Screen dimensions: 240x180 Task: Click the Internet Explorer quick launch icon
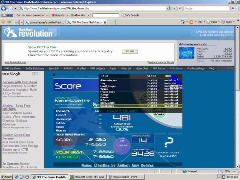[17, 177]
